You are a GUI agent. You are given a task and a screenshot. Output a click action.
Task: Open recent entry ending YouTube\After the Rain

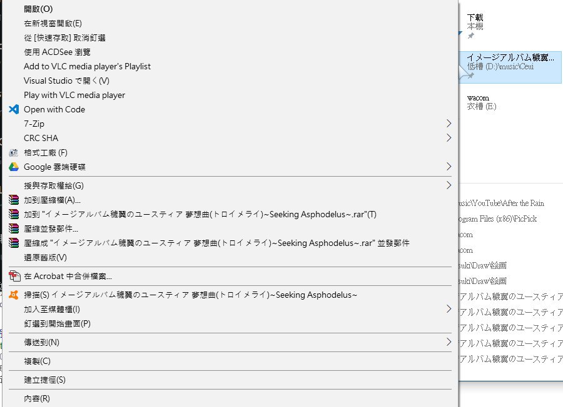(x=501, y=203)
